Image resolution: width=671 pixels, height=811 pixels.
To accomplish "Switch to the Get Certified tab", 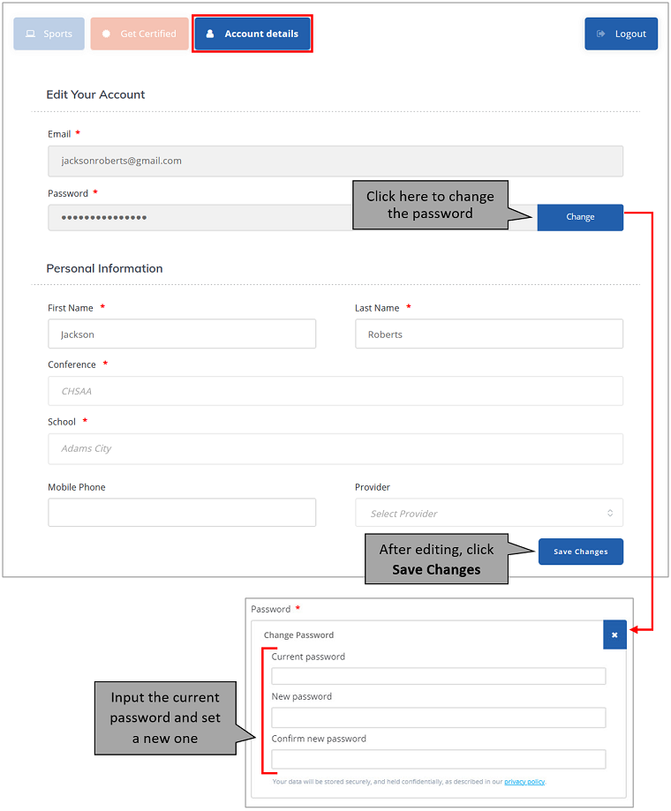I will coord(136,34).
